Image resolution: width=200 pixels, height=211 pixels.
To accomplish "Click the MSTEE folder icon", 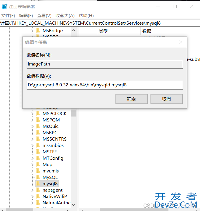I will pyautogui.click(x=38, y=152).
